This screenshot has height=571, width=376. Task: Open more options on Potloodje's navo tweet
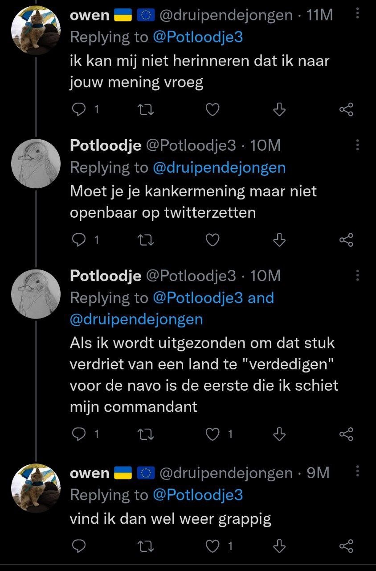(357, 276)
